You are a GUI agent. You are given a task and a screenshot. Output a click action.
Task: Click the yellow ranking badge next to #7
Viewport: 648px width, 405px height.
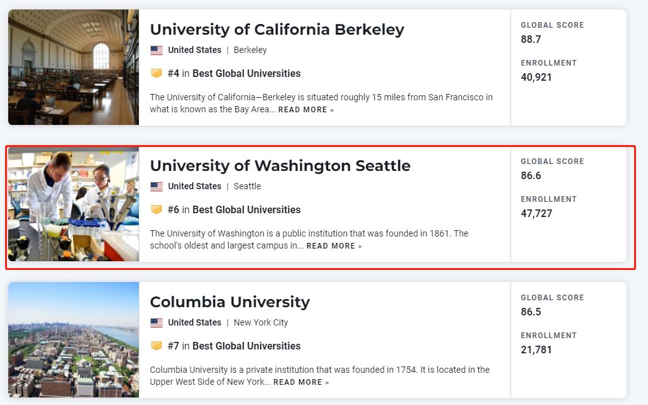tap(156, 346)
